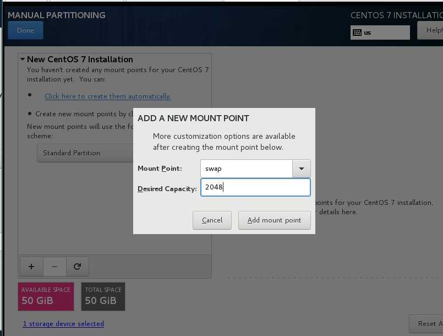The height and width of the screenshot is (336, 443).
Task: Collapse the New CentOS 7 Installation section
Action: point(23,59)
